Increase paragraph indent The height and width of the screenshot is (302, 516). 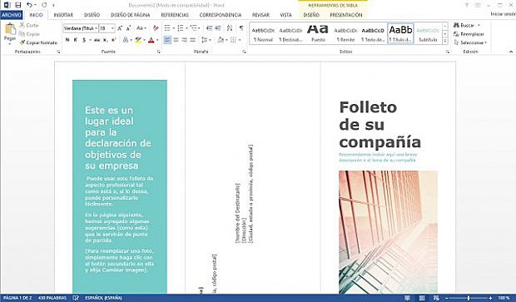point(218,28)
